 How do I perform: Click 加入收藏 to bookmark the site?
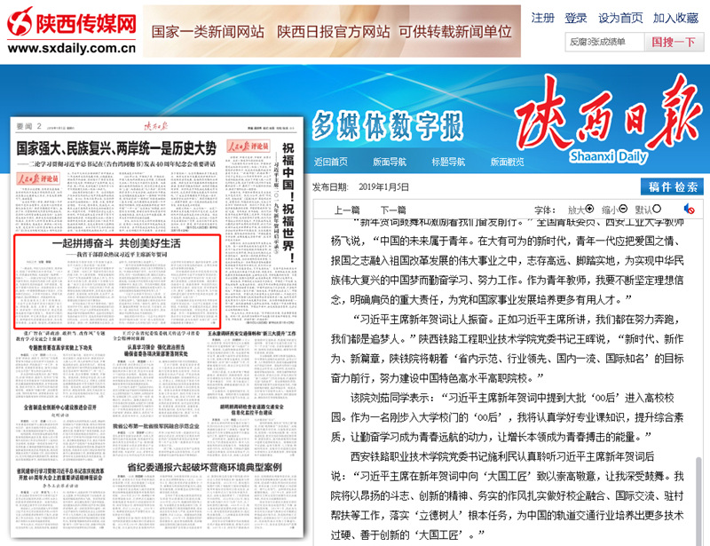(x=675, y=18)
